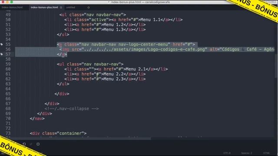This screenshot has width=278, height=156.
Task: Click line number 53 in the gutter
Action: click(8, 35)
